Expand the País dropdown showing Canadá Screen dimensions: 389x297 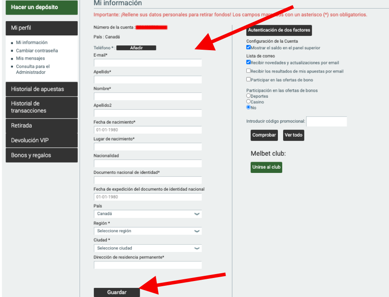pos(147,214)
